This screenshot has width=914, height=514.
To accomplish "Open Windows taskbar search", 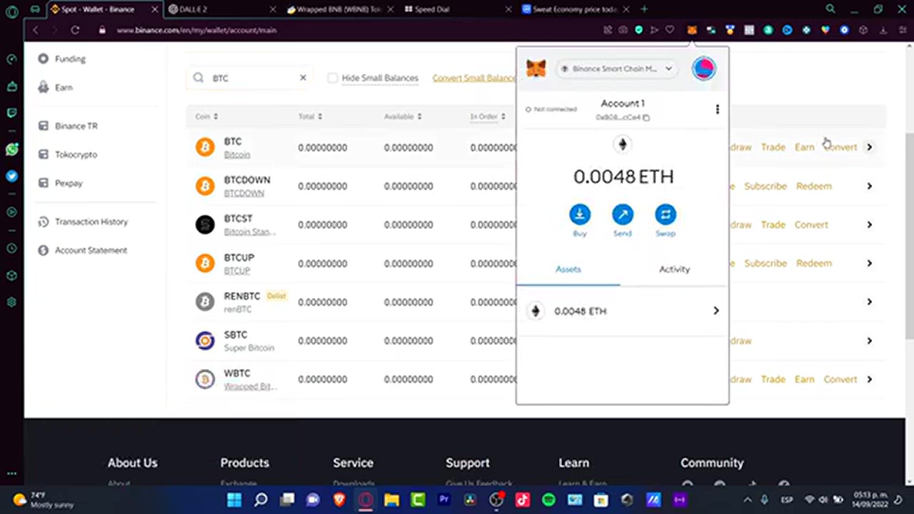I will click(261, 500).
